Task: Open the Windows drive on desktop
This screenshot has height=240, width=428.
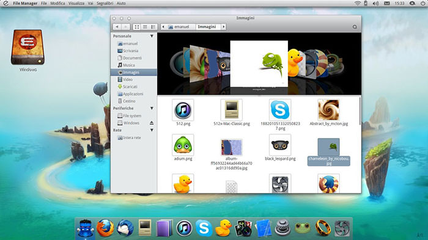Action: tap(28, 51)
